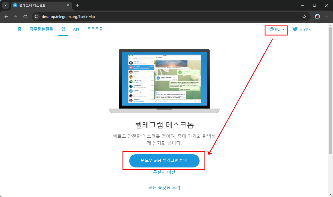Open the 트위터 link

tap(302, 29)
